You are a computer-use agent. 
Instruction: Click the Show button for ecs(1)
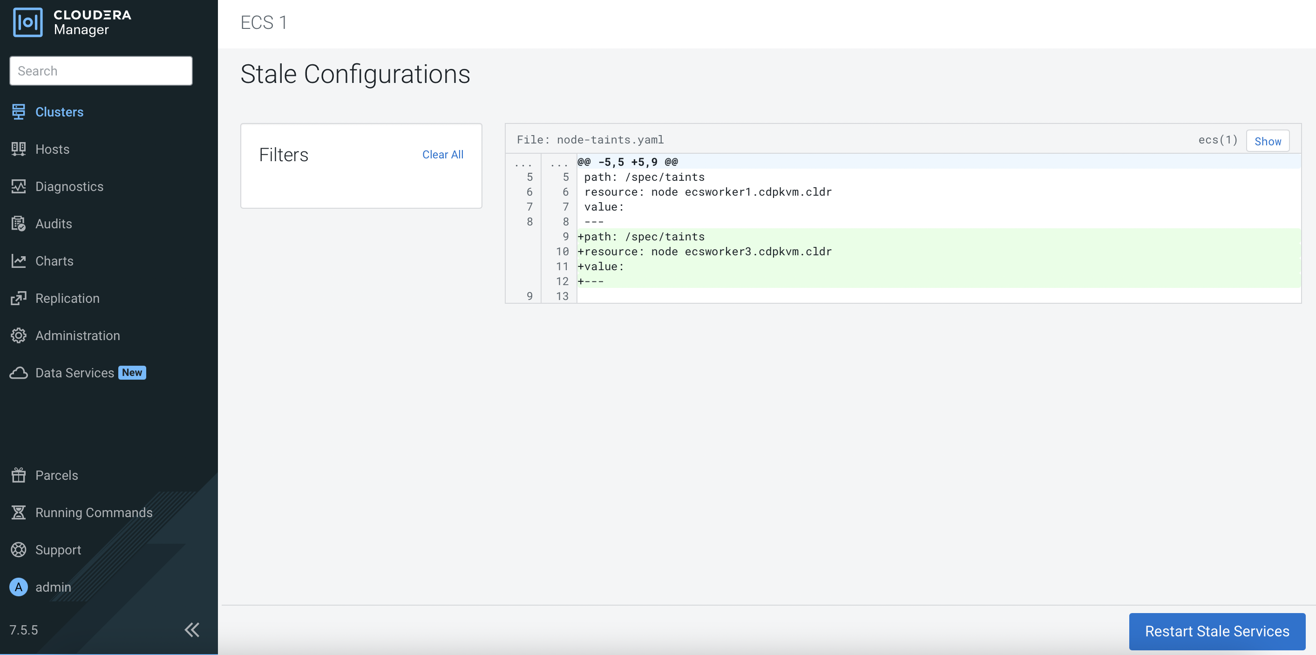(x=1267, y=142)
